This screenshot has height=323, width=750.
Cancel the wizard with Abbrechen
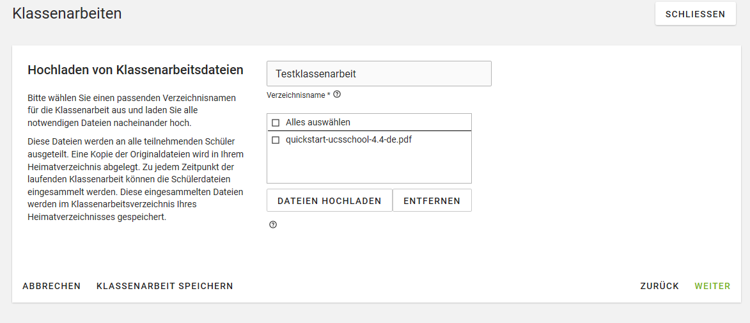pos(52,286)
